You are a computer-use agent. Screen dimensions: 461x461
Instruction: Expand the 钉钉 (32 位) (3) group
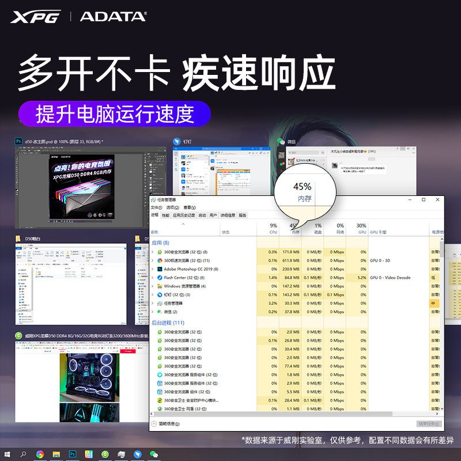click(x=152, y=294)
